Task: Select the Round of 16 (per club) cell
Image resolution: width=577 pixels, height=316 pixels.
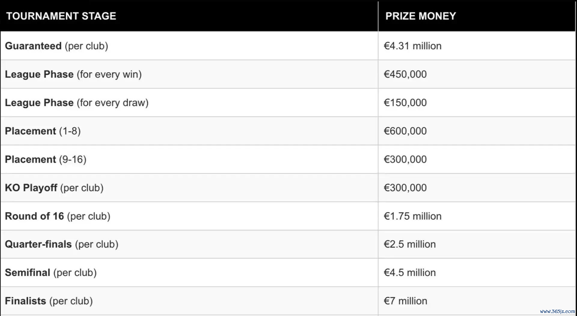Action: pos(57,216)
